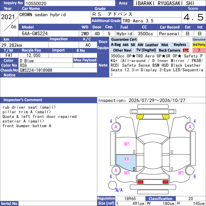
Task: Click additional grade TRD Aero 3.5
Action: [138, 21]
